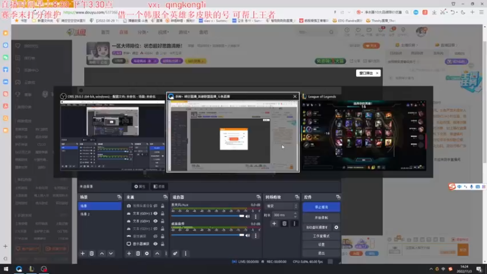
Task: Show the 文本 (GDI+) 2 source
Action: pos(155,229)
